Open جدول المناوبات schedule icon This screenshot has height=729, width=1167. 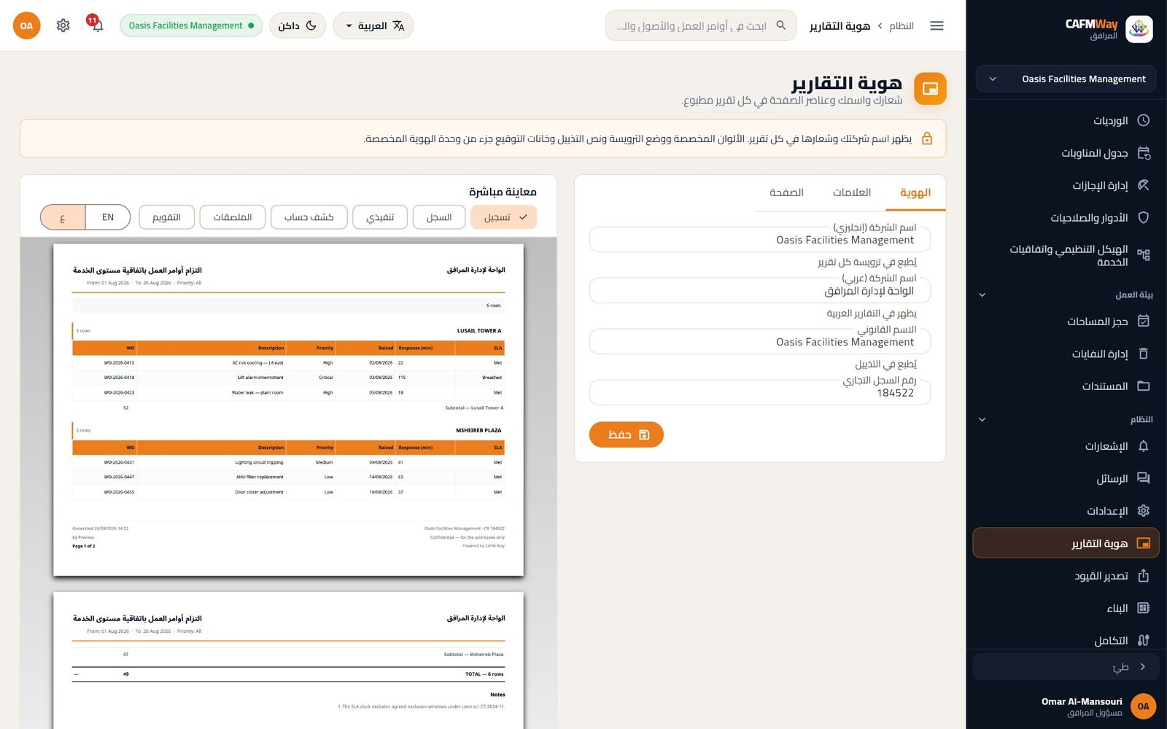[x=1143, y=153]
